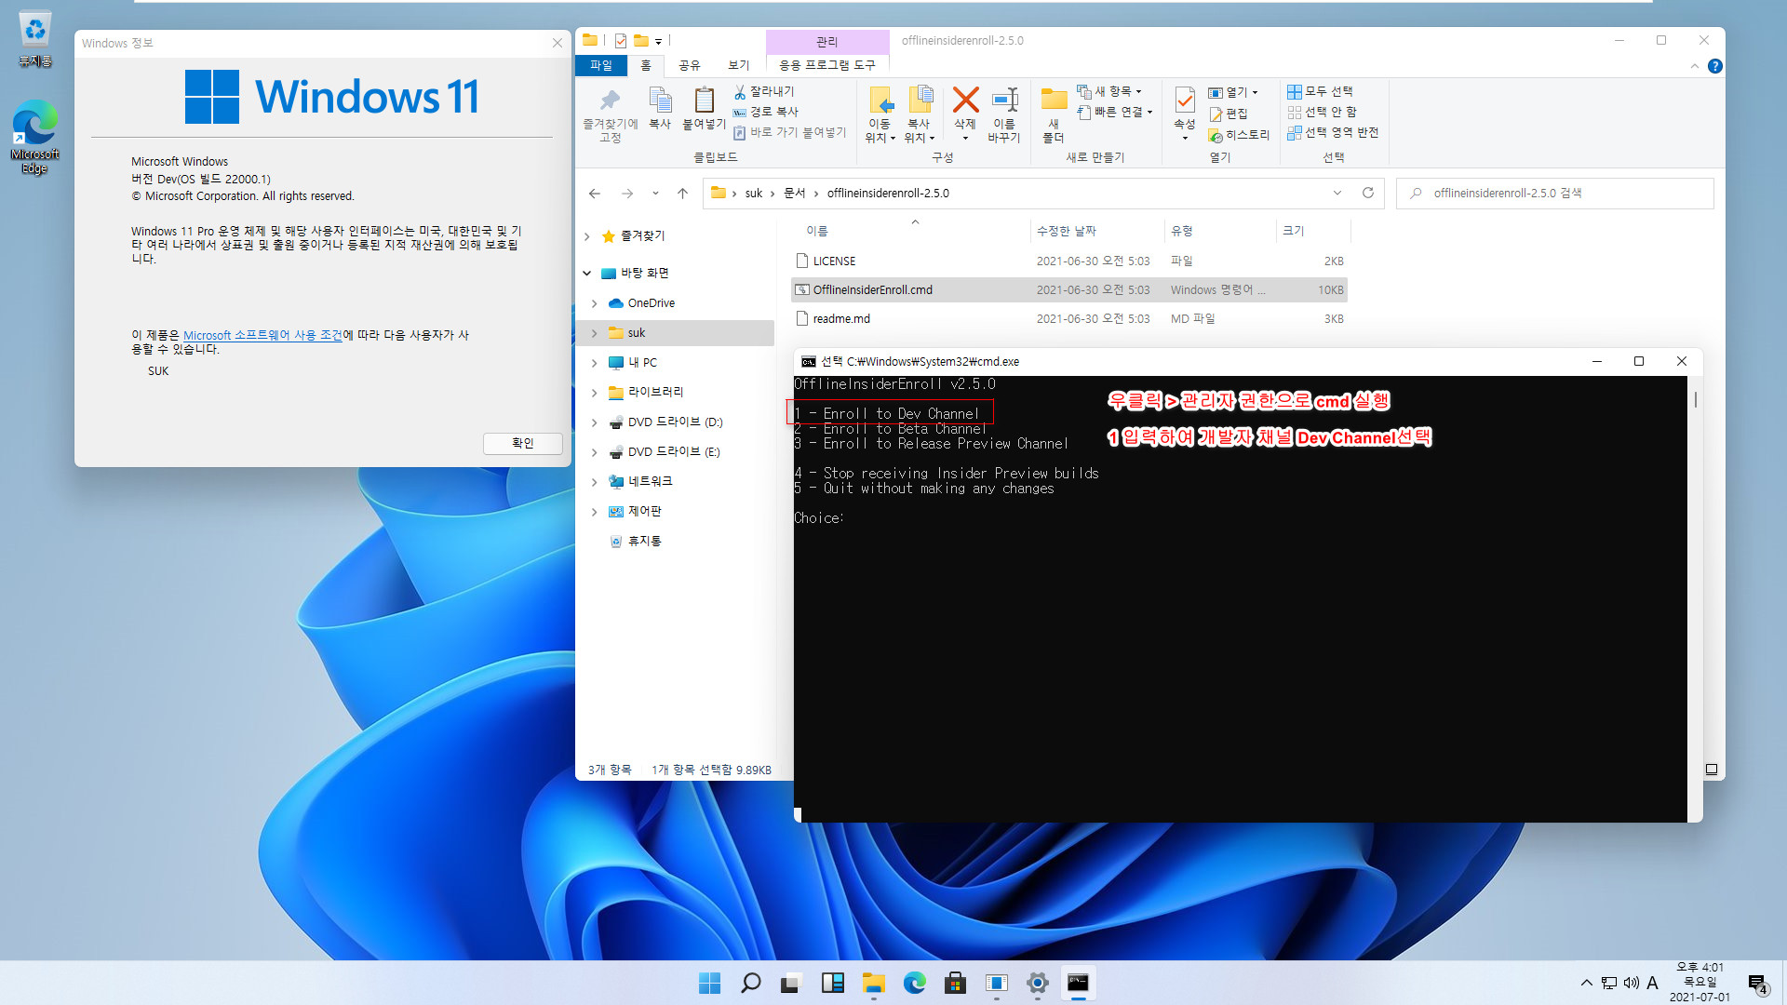Image resolution: width=1787 pixels, height=1005 pixels.
Task: Click Explorer Help question mark icon
Action: (1715, 66)
